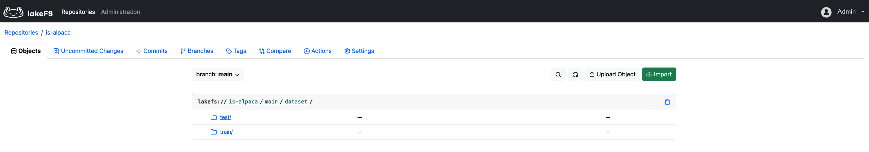Follow the Repositories breadcrumb link
The width and height of the screenshot is (869, 152).
21,33
